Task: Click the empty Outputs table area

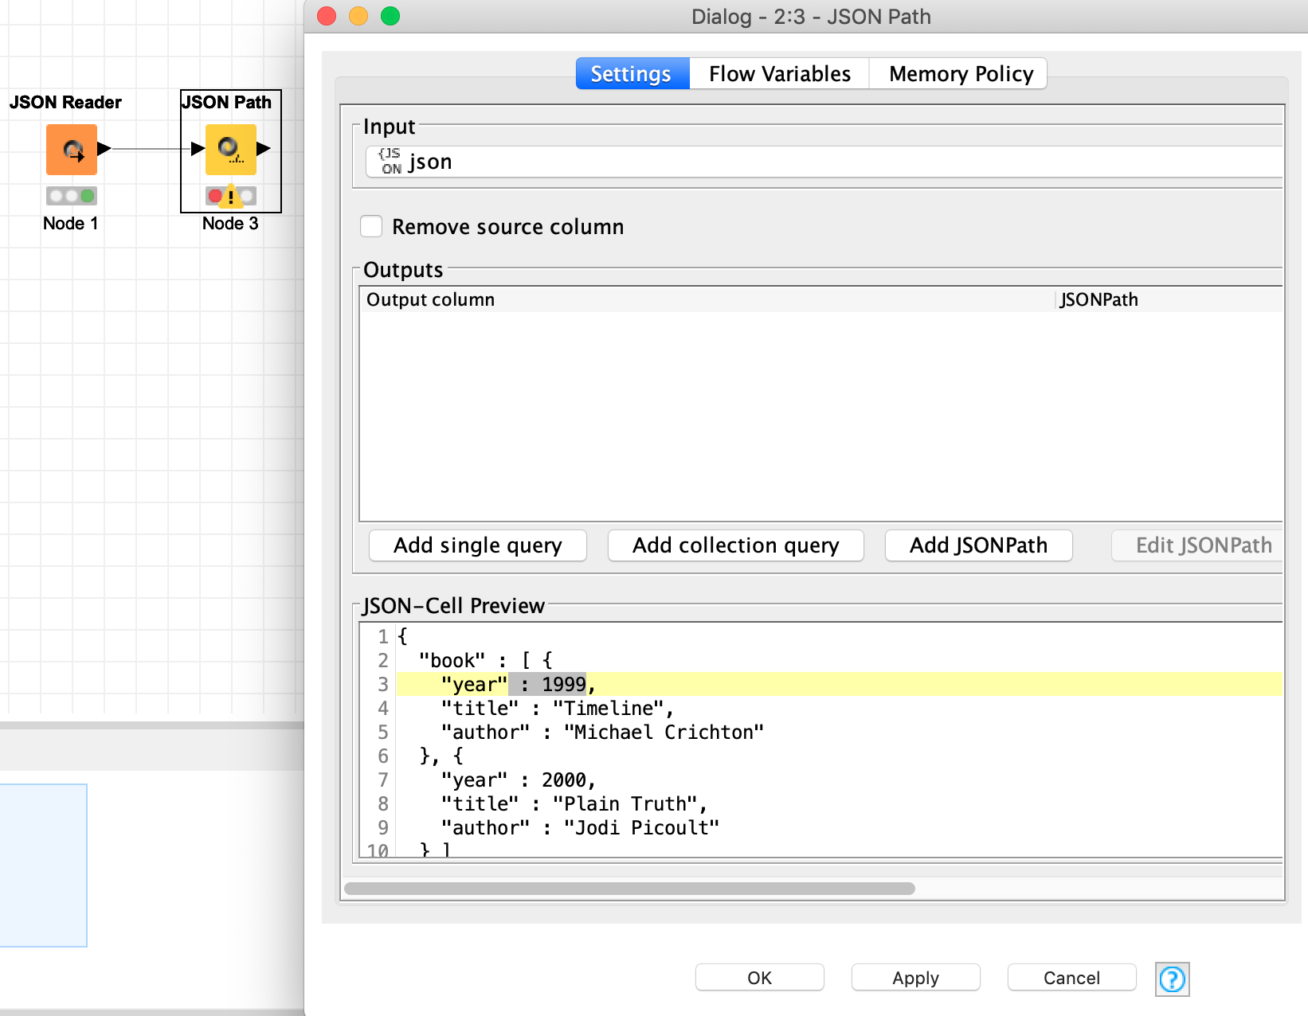Action: click(820, 416)
